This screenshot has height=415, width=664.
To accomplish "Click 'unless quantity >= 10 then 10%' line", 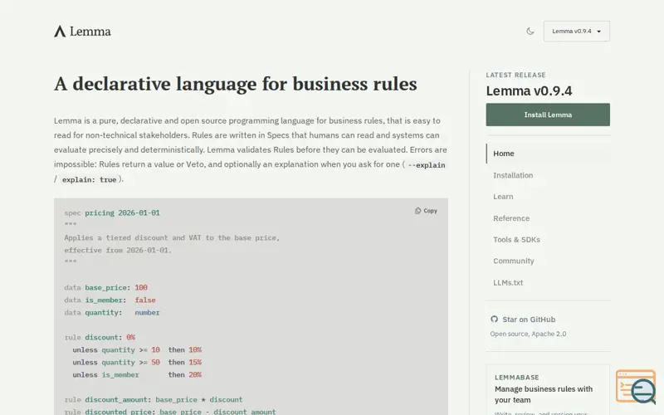I will 137,349.
